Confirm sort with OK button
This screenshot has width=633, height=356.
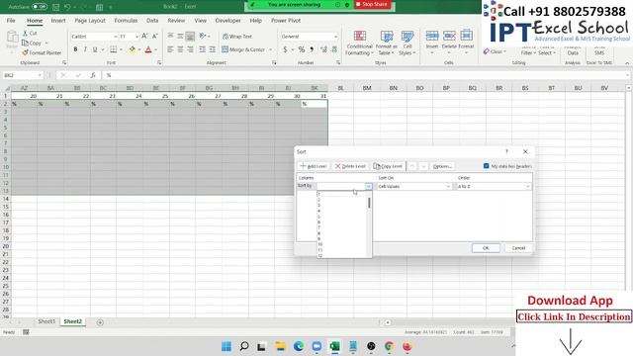[x=486, y=248]
